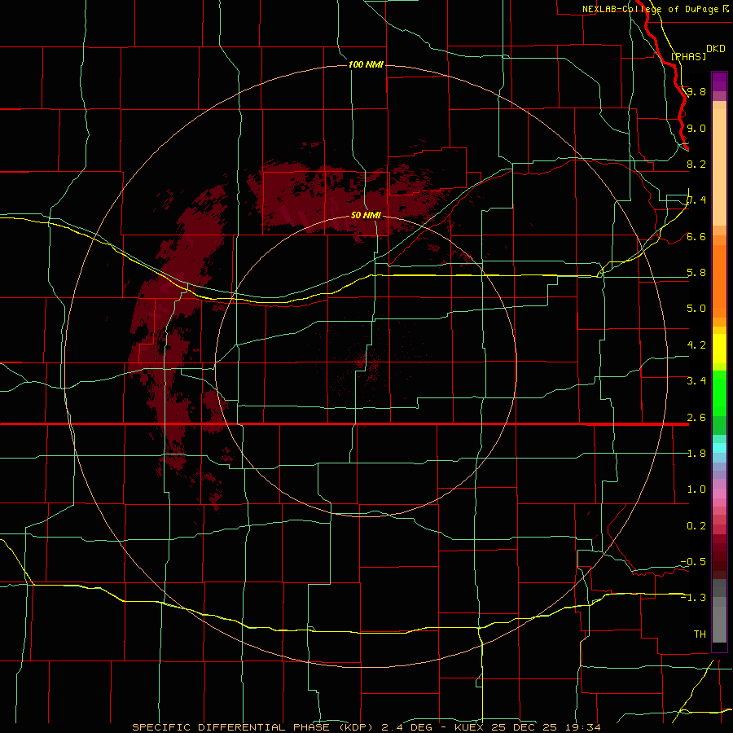
Task: Pick the purple swatch atop the color bar
Action: click(x=719, y=81)
